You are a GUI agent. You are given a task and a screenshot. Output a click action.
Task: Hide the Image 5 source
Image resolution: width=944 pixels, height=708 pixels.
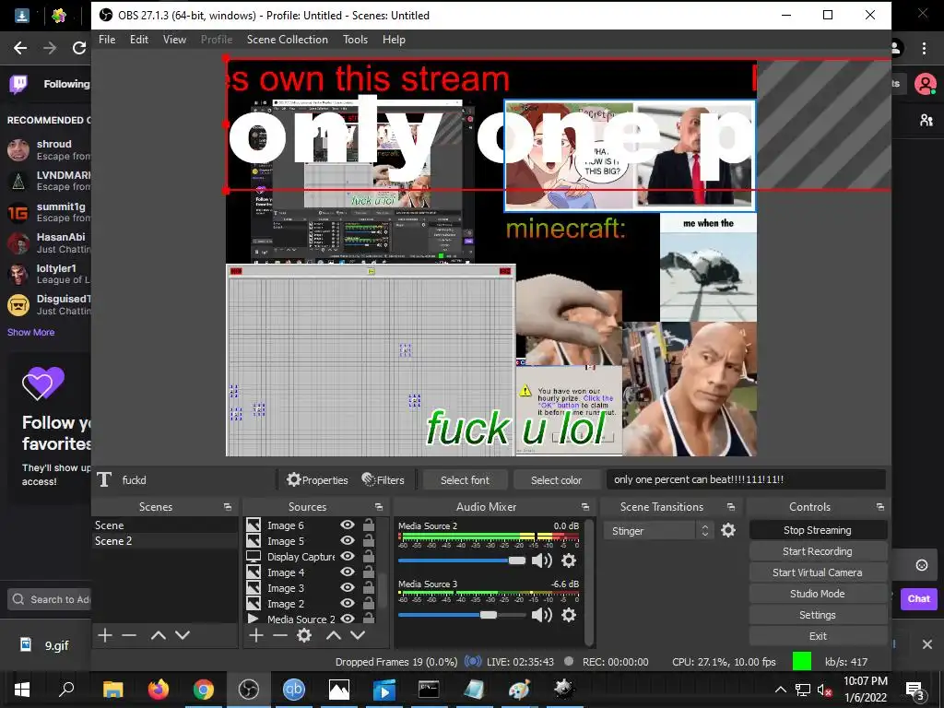pyautogui.click(x=348, y=540)
